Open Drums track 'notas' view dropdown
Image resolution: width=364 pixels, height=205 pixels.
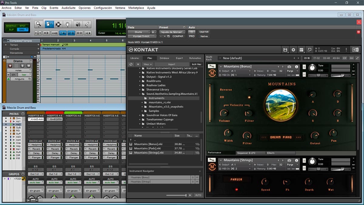19,70
